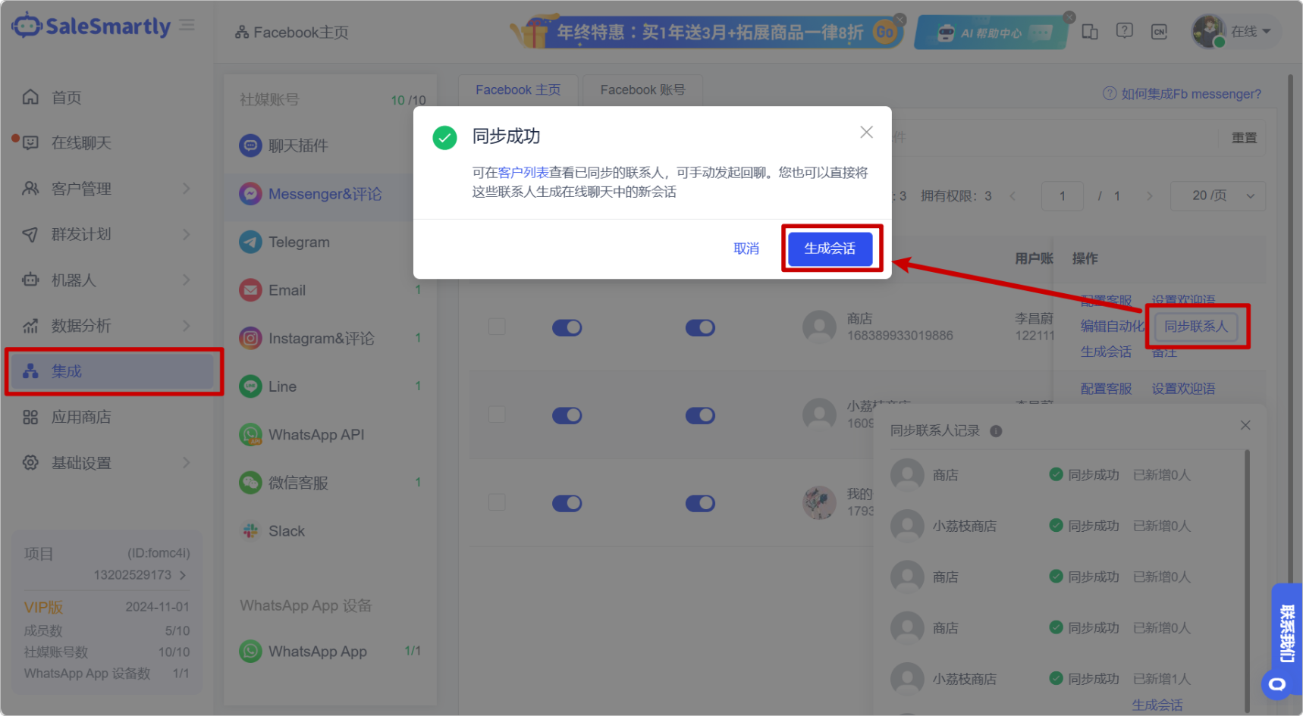Expand the 数据分析 submenu chevron
Screen dimensions: 1303x716
pos(187,325)
